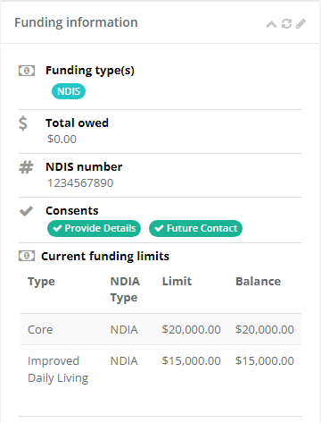Screen dimensions: 321x423
Task: Sort by the Balance column header
Action: pos(258,282)
